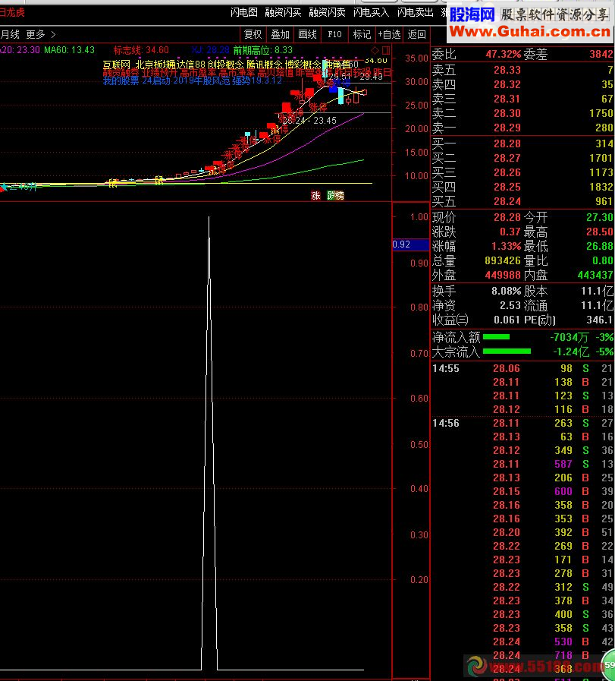Select the trade with purple volume 718
This screenshot has height=681, width=615.
tap(522, 655)
